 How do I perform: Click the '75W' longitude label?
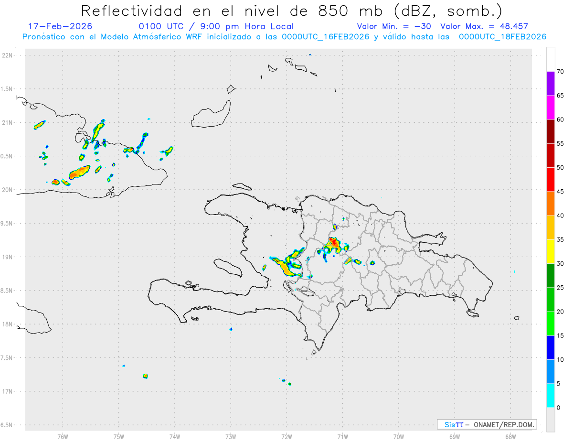[119, 437]
